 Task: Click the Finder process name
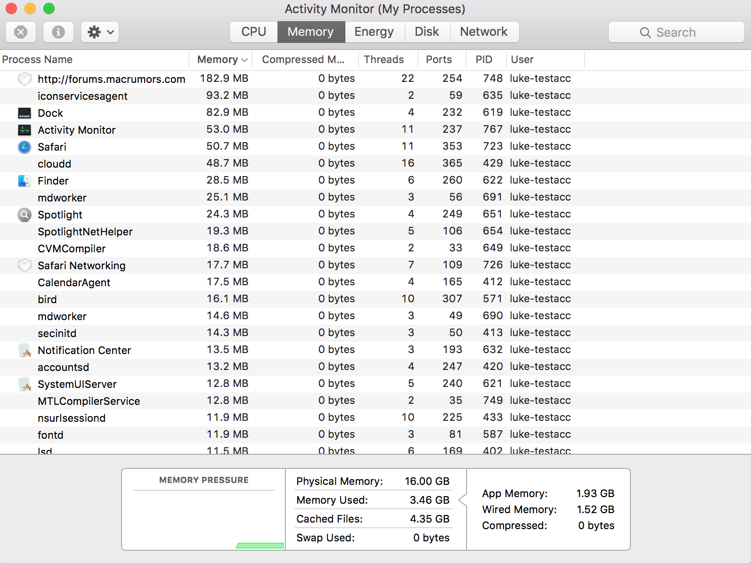pos(53,181)
